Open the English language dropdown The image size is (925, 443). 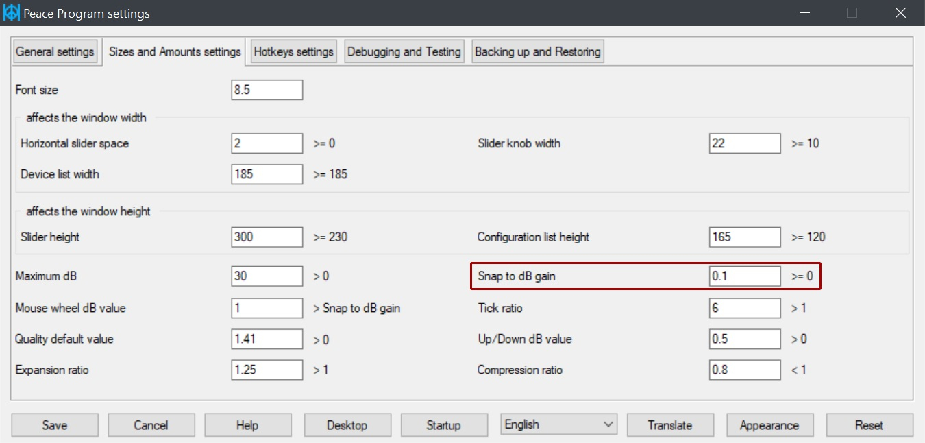[x=558, y=424]
